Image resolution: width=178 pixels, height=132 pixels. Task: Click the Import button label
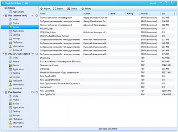click(x=47, y=9)
